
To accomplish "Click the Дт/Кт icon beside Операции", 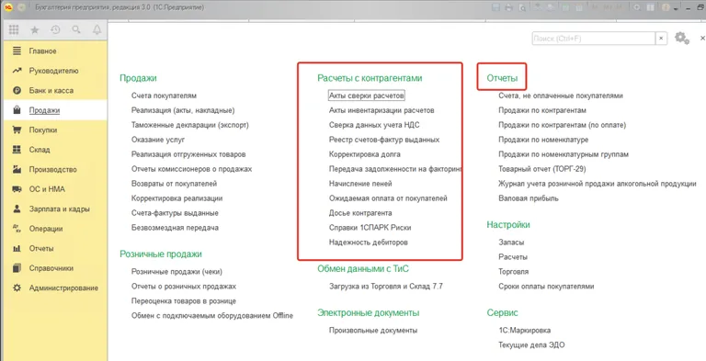I will tap(17, 229).
